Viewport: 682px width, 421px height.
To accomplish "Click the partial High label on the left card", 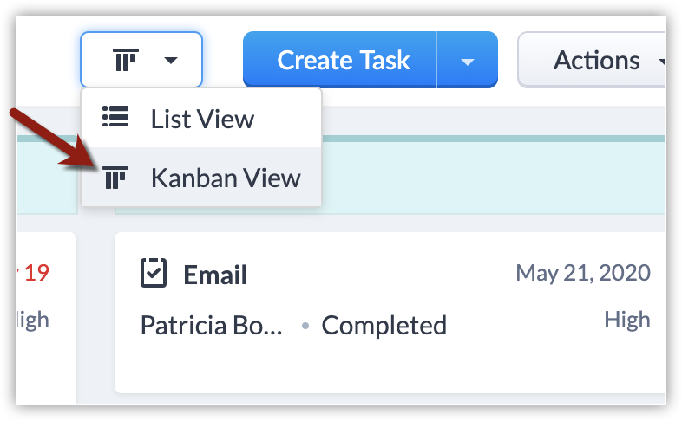I will coord(33,321).
